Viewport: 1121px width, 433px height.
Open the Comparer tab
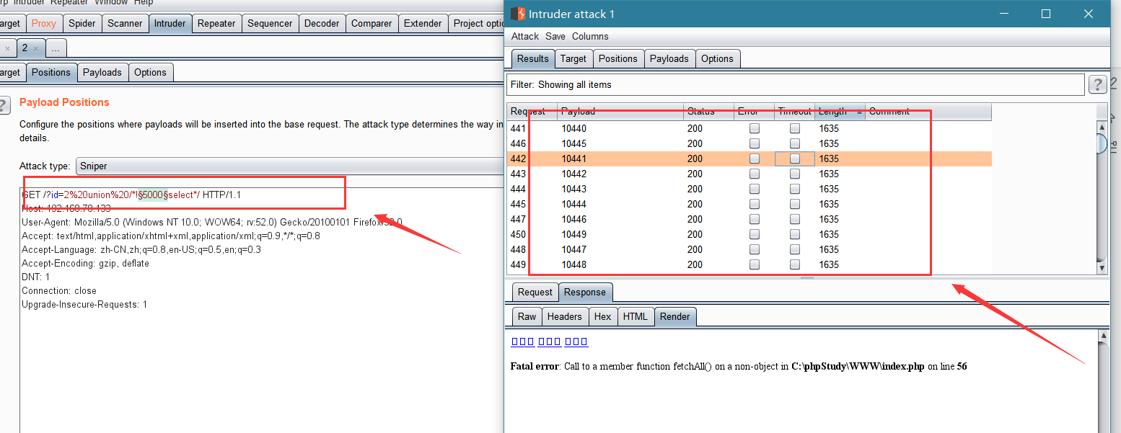pos(372,23)
